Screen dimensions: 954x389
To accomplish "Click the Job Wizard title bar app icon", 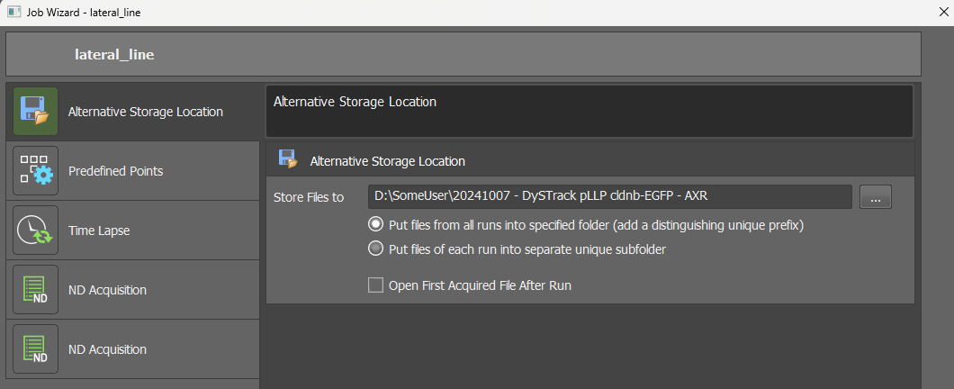I will pyautogui.click(x=14, y=14).
